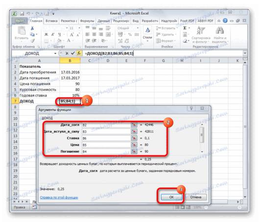This screenshot has width=259, height=222.
Task: Open the Name Box dropdown arrow
Action: pyautogui.click(x=55, y=53)
